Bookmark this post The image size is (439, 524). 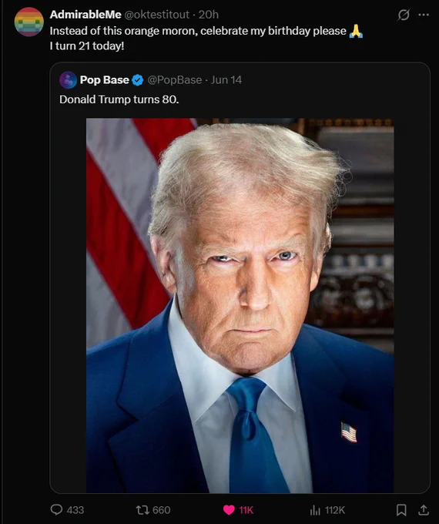401,510
